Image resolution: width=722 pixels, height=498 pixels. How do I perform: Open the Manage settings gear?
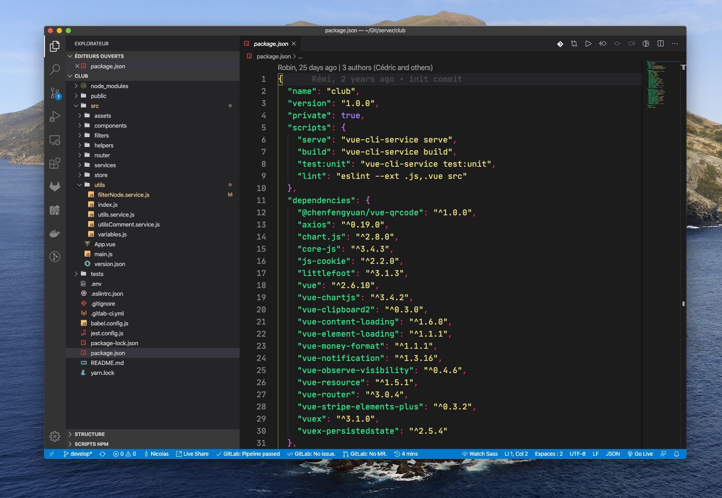pyautogui.click(x=55, y=436)
